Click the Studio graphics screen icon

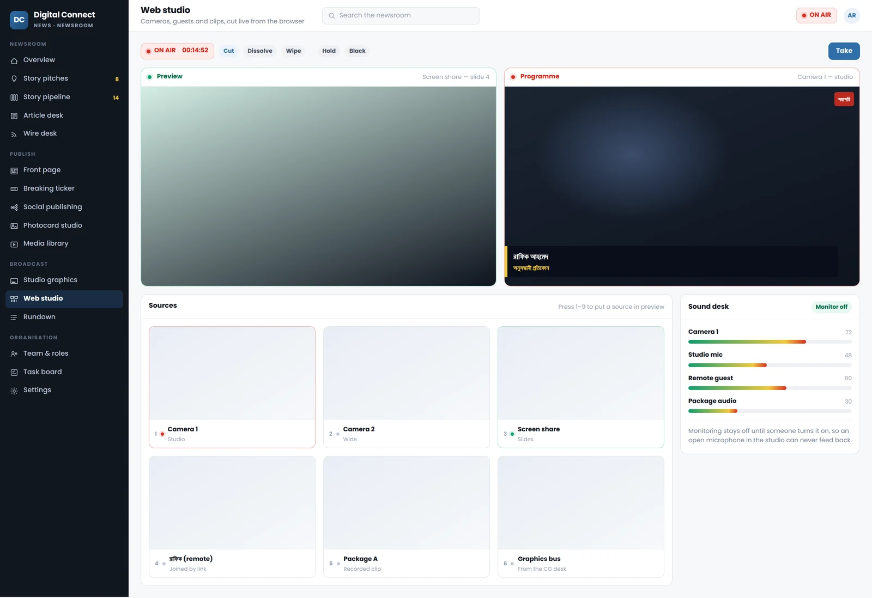pos(14,280)
